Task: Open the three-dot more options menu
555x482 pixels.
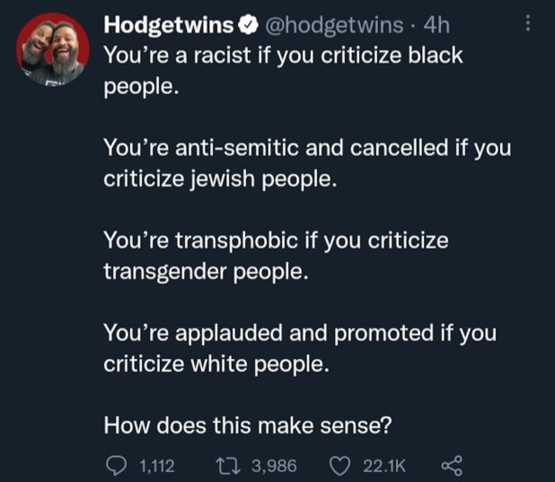Action: tap(529, 27)
